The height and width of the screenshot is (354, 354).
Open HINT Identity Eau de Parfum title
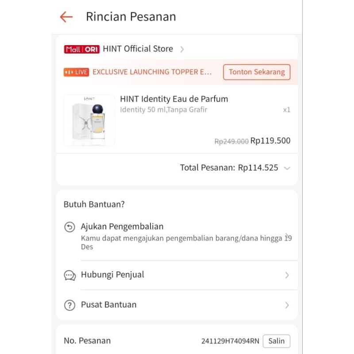tap(174, 99)
